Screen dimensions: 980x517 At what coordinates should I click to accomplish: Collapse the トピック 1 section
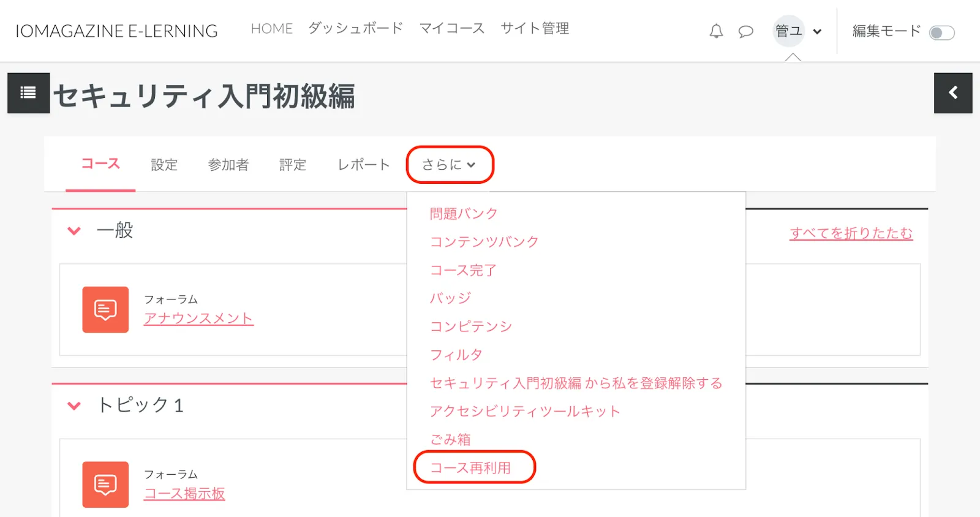(74, 406)
